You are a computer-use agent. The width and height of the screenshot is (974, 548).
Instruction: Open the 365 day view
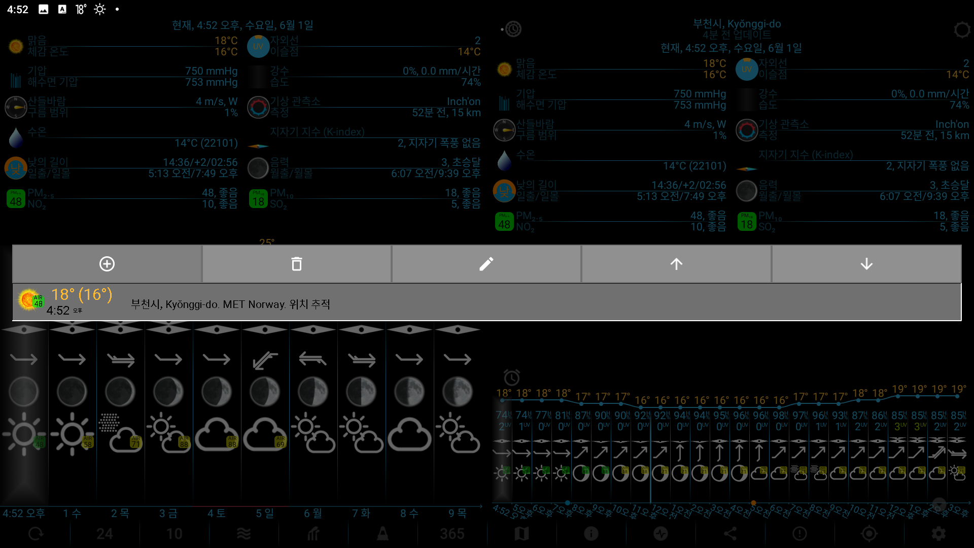pos(451,534)
